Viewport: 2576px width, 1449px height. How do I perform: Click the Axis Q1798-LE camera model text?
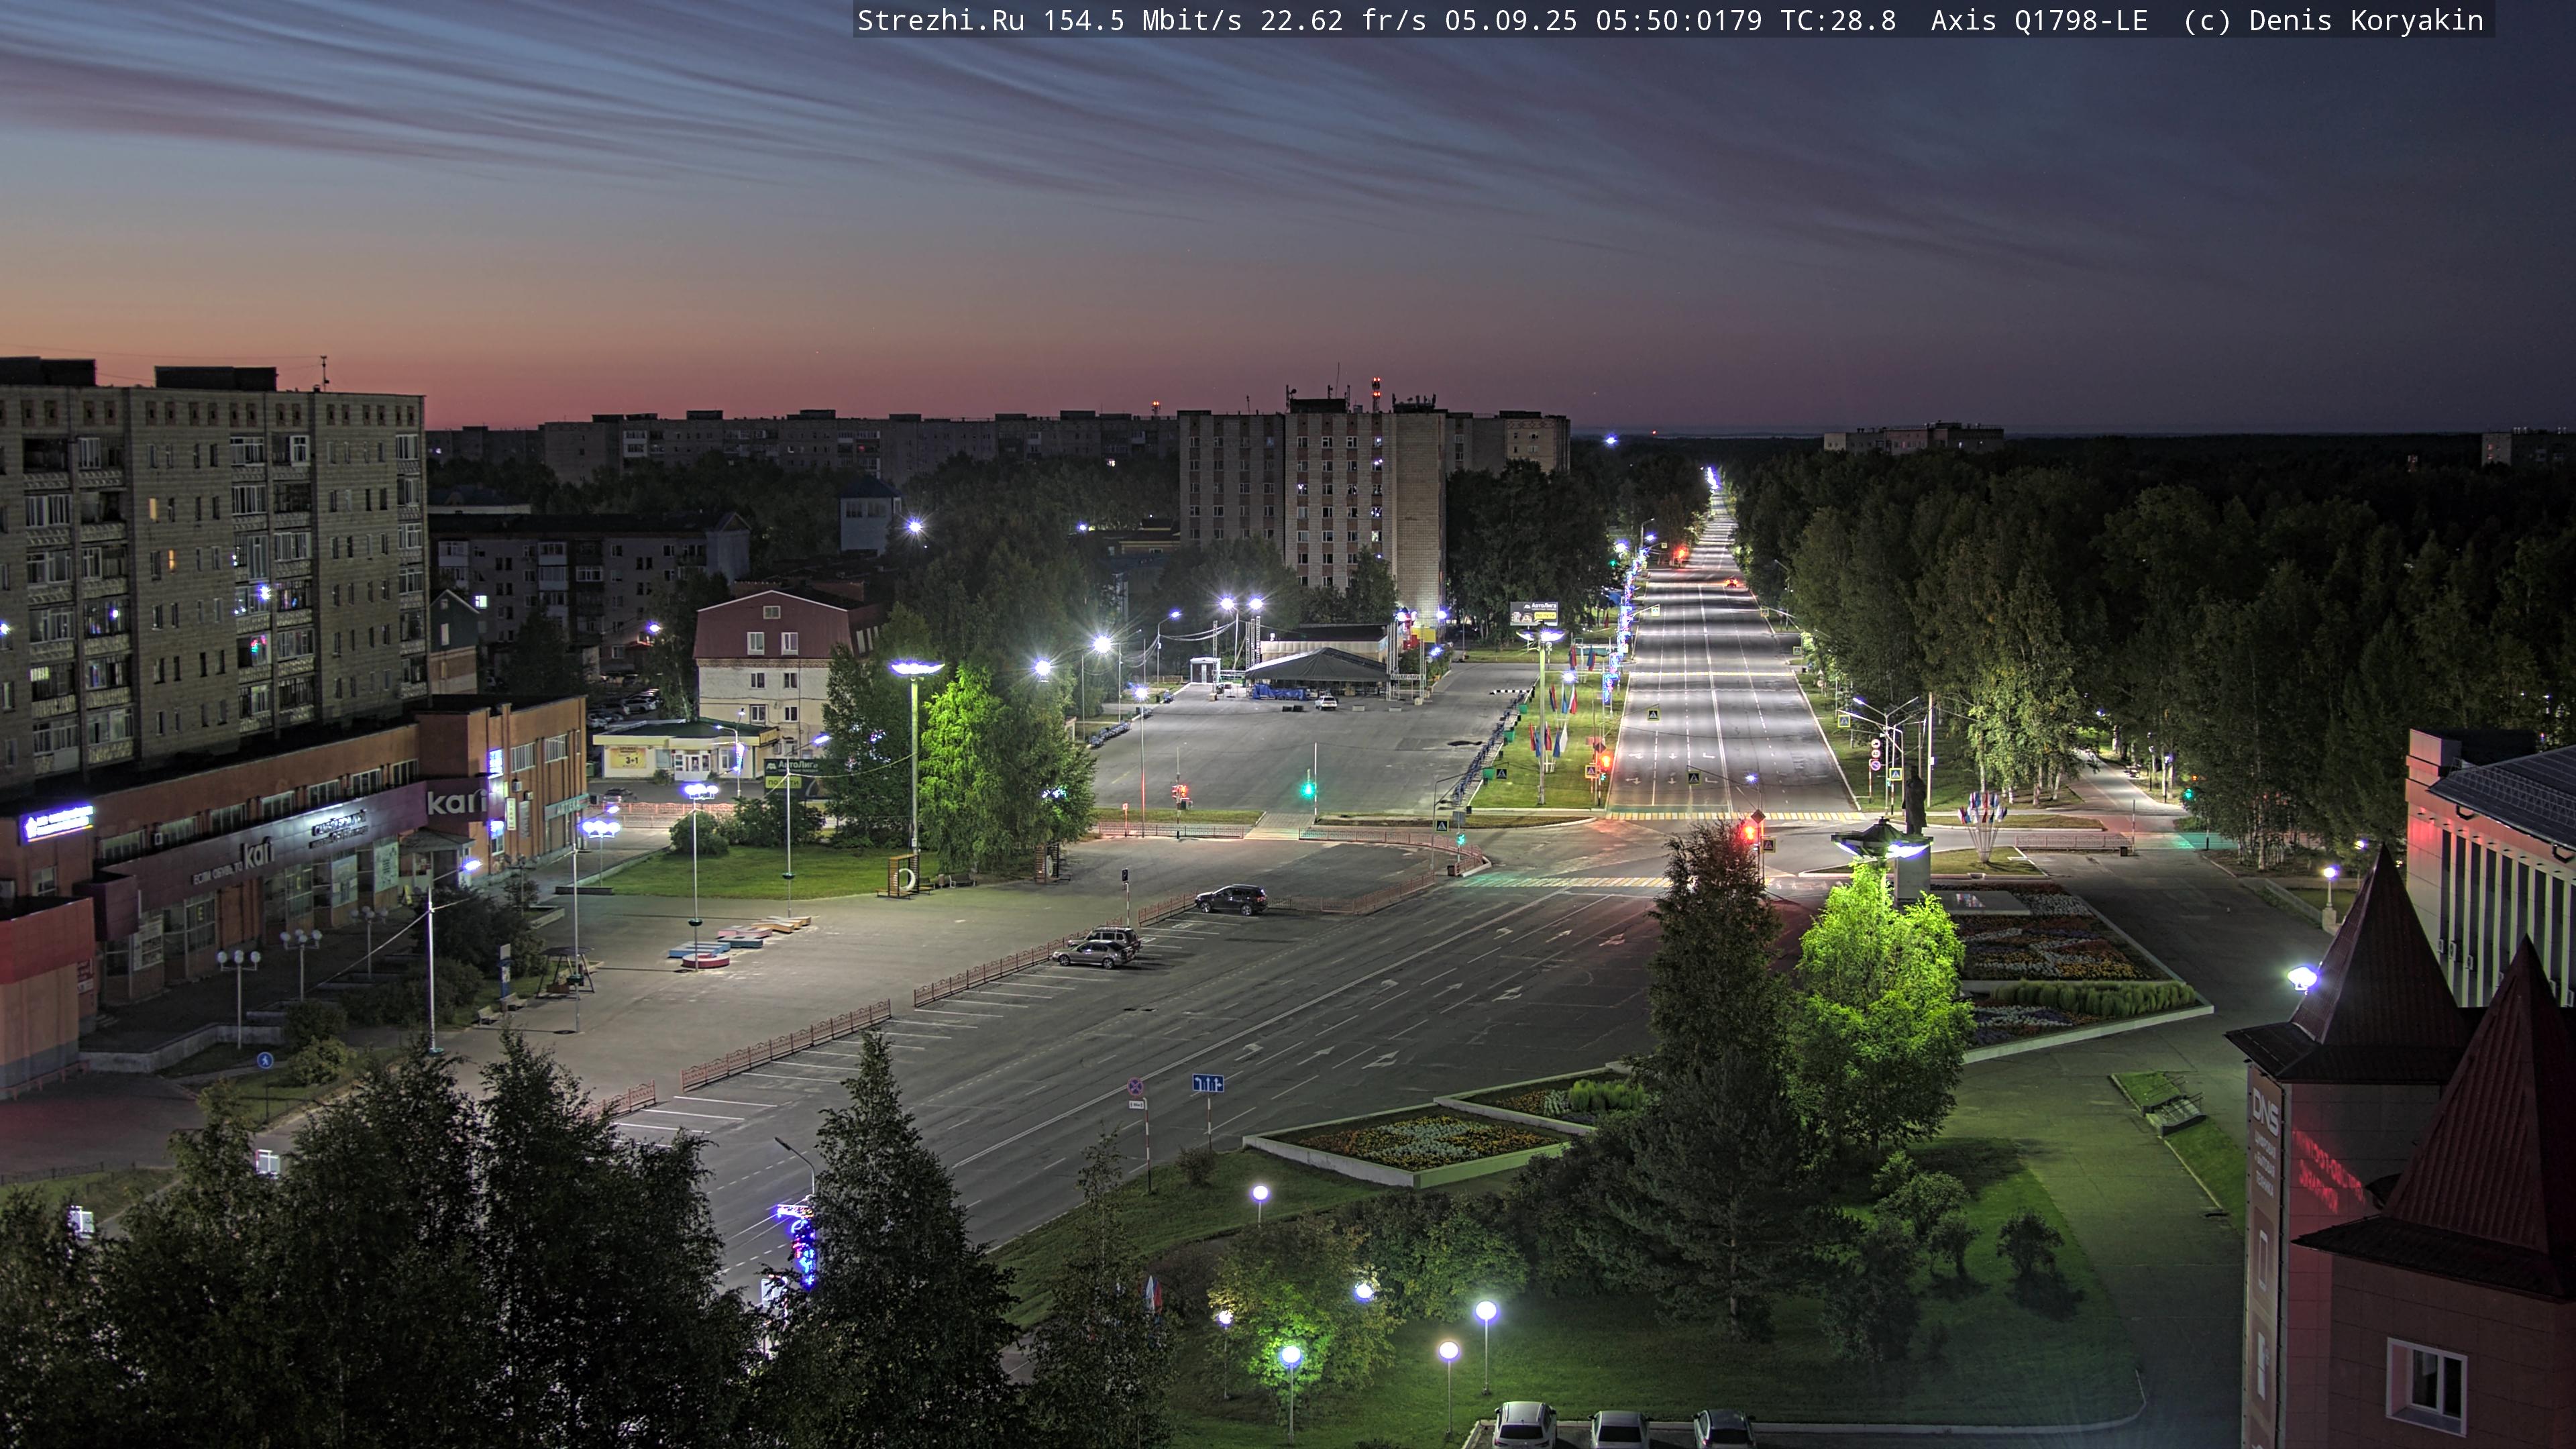2039,21
